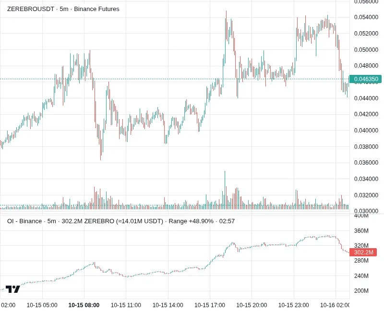Select the bold 10-15 08:00 time label
Screen dimensions: 384x312
[84, 305]
